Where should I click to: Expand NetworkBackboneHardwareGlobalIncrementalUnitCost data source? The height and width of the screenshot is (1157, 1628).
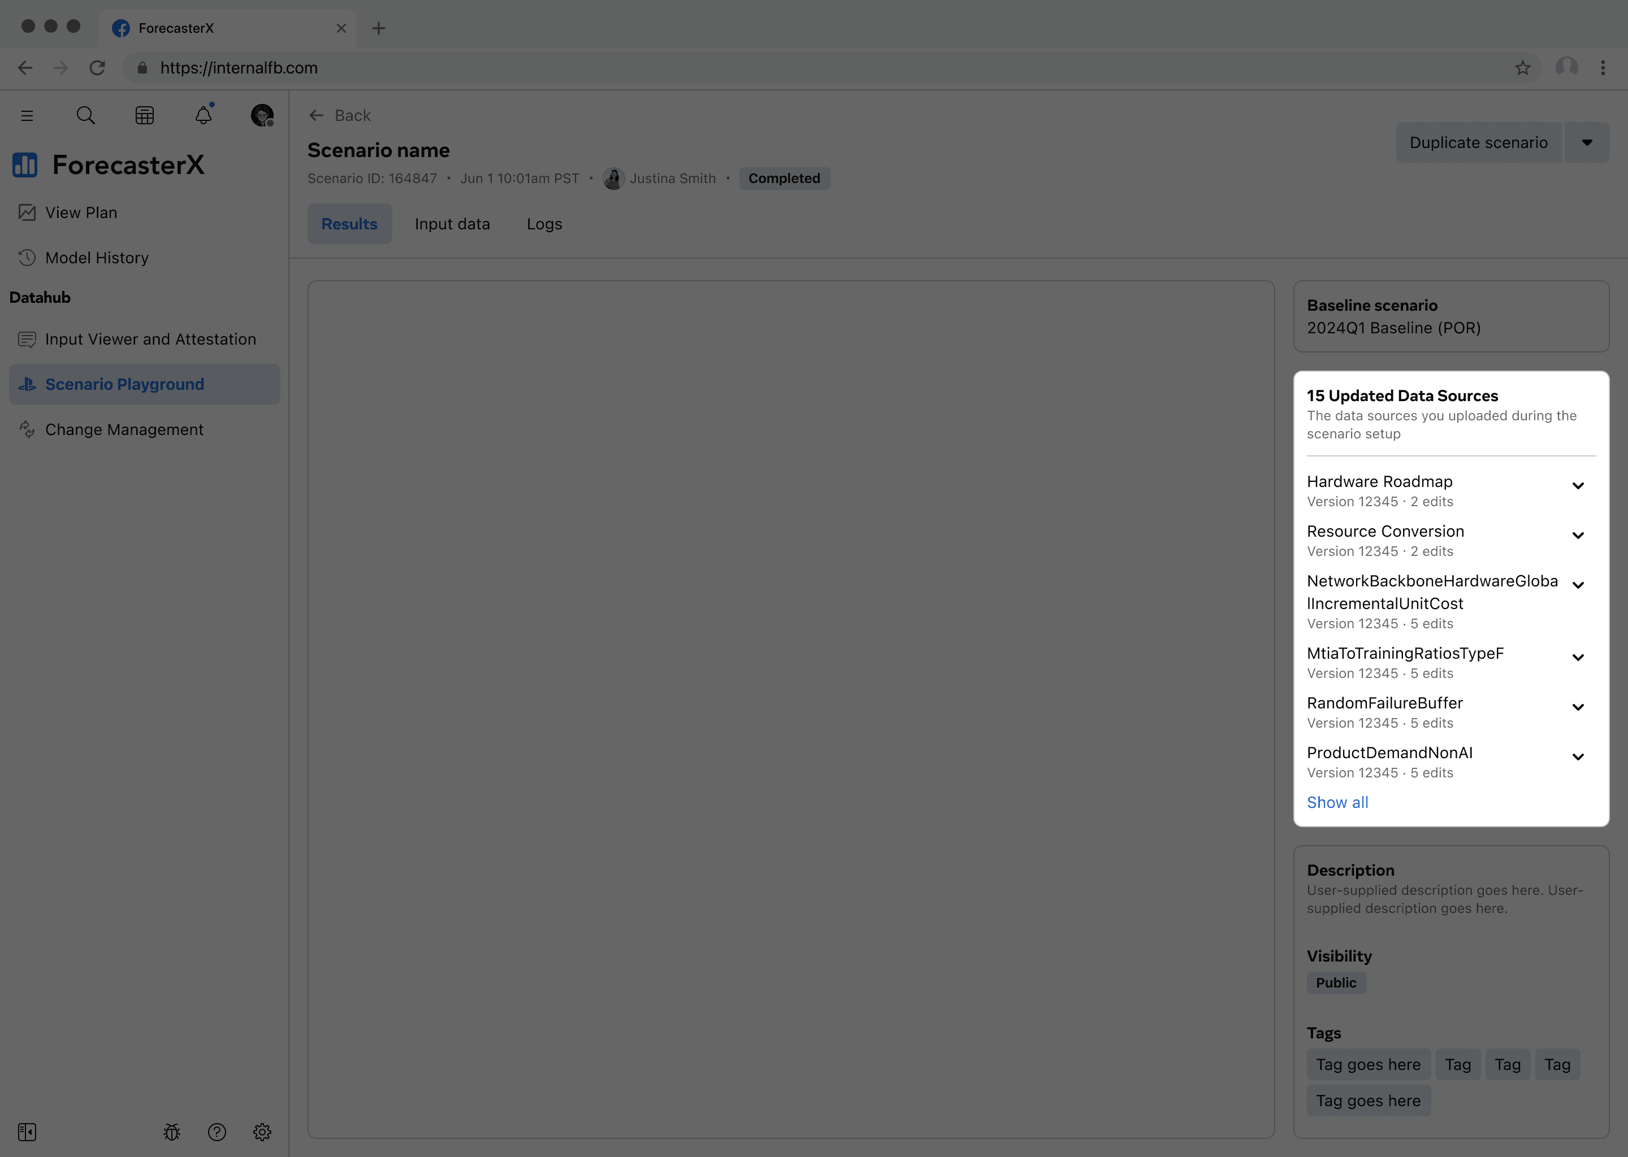1578,586
